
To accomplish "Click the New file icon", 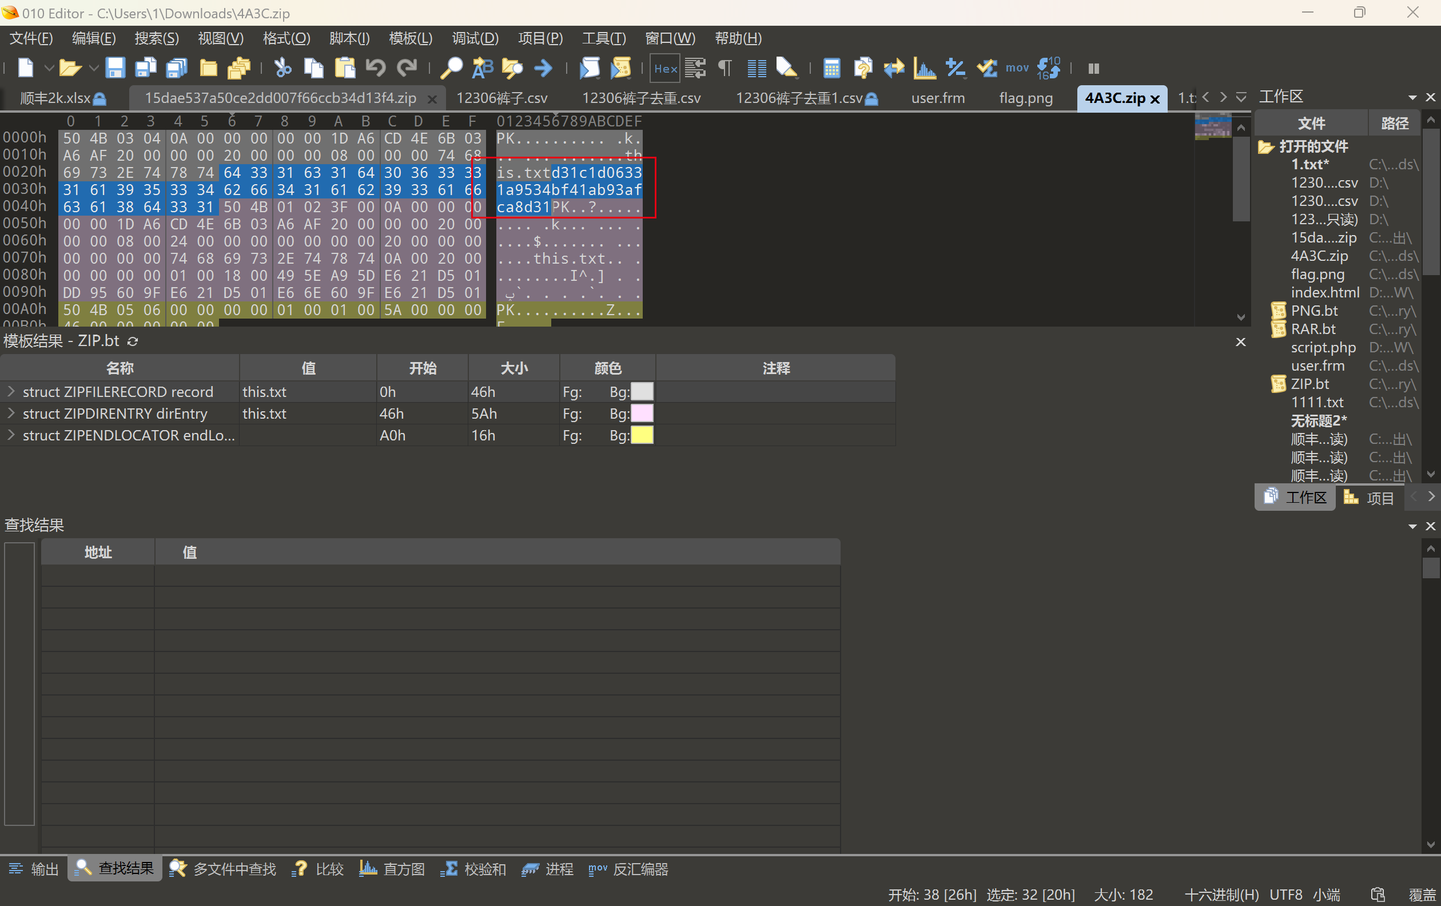I will coord(25,67).
